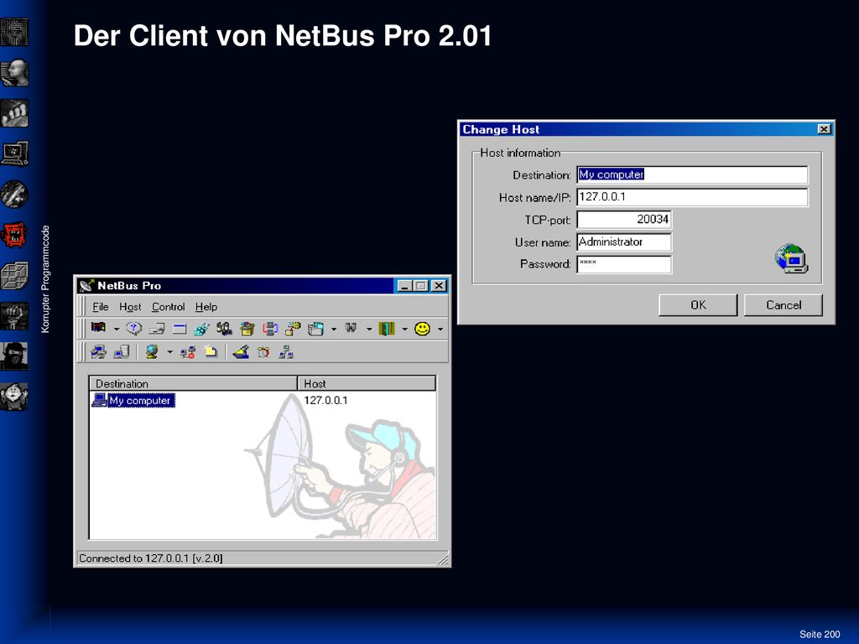Image resolution: width=859 pixels, height=644 pixels.
Task: Close the Change Host dialog
Action: 824,129
